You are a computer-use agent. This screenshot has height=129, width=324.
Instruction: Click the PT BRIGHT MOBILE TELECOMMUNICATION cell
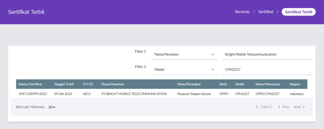coord(134,94)
